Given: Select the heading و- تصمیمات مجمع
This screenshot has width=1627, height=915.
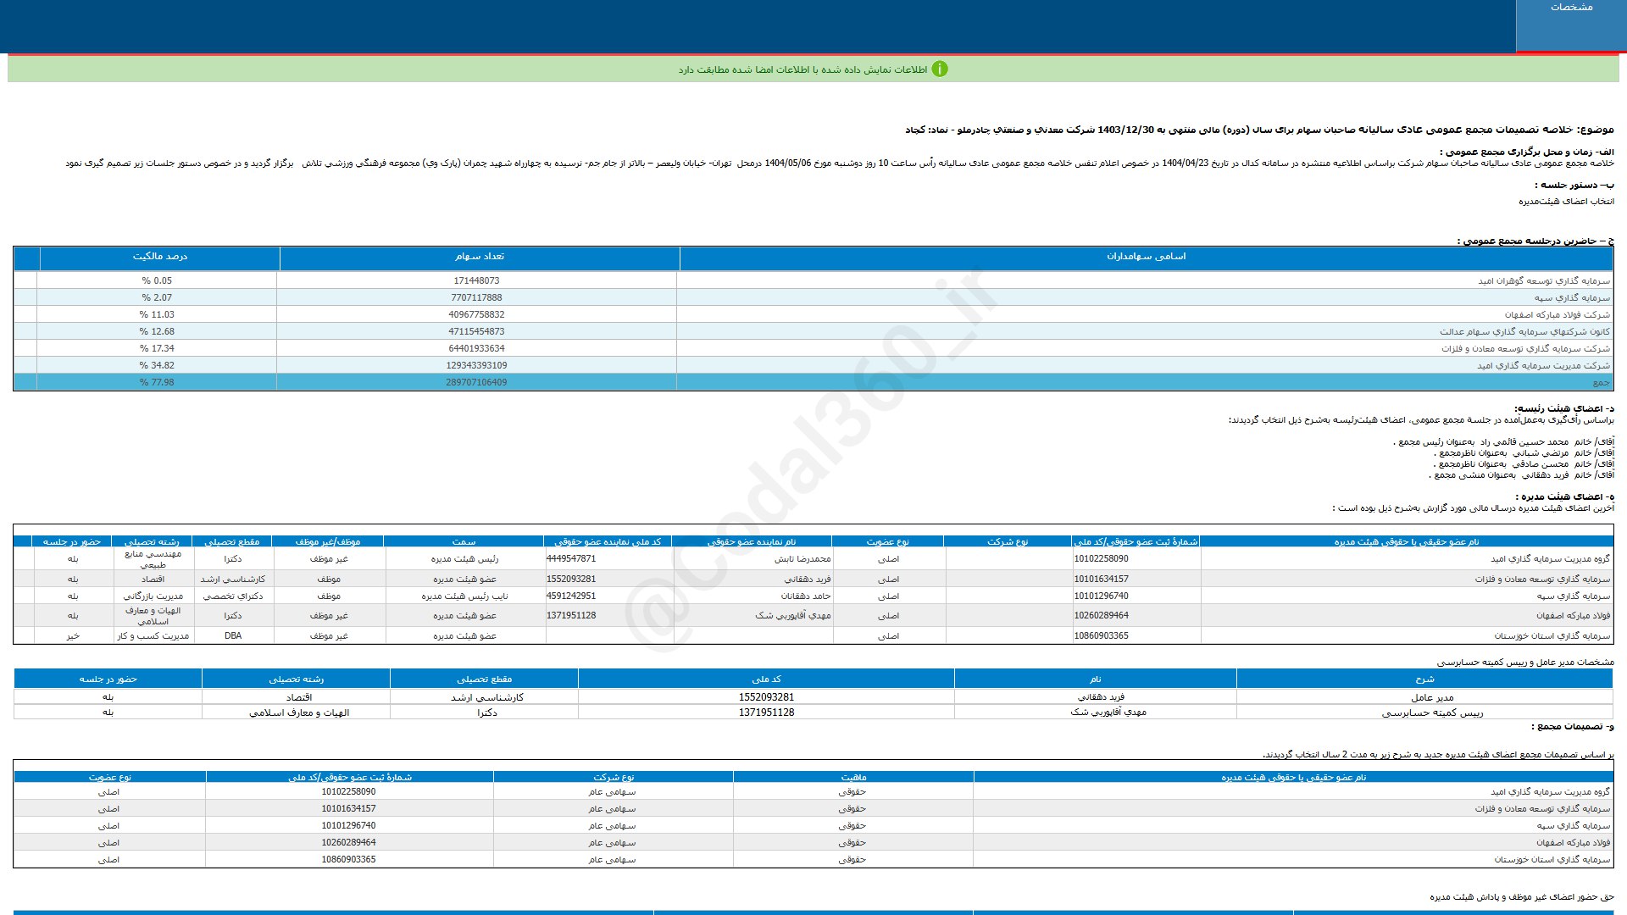Looking at the screenshot, I should pos(1573,727).
